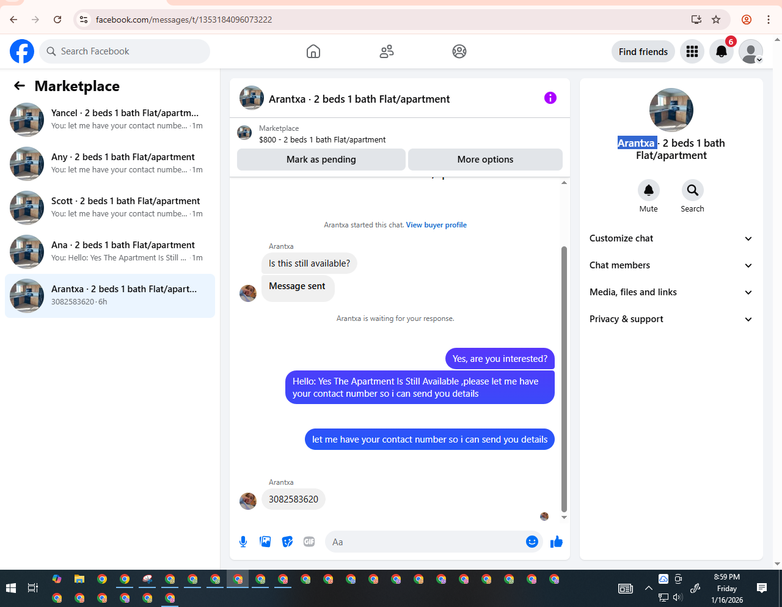Open Task View on taskbar

(33, 588)
